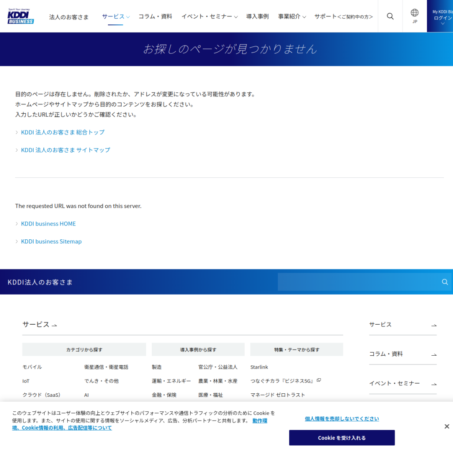Click right sidebar コラム・資料 arrow link
The image size is (453, 453).
pyautogui.click(x=403, y=354)
